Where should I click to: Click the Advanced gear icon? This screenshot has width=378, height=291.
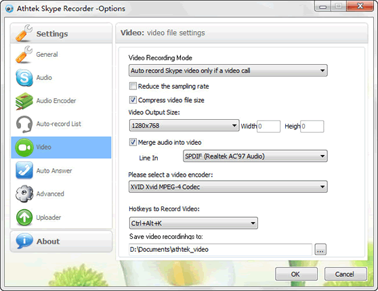(24, 194)
